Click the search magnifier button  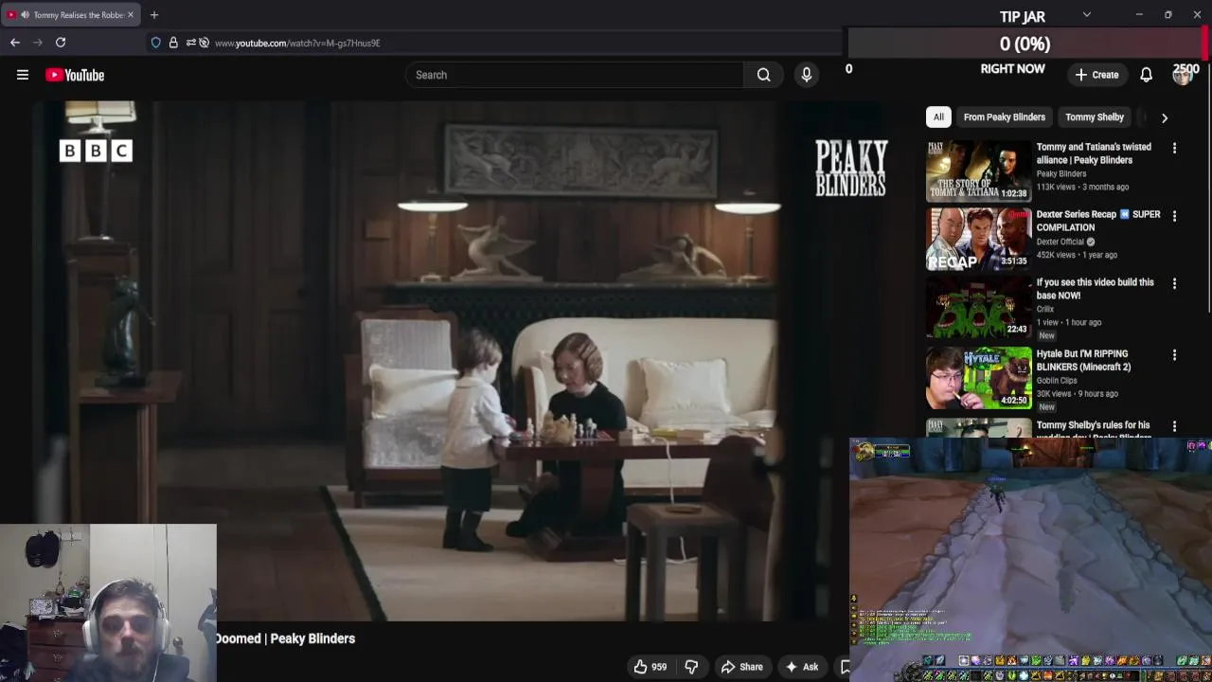coord(763,75)
